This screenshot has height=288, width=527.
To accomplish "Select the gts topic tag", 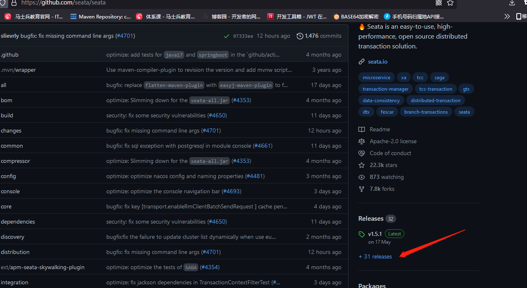I will point(466,89).
